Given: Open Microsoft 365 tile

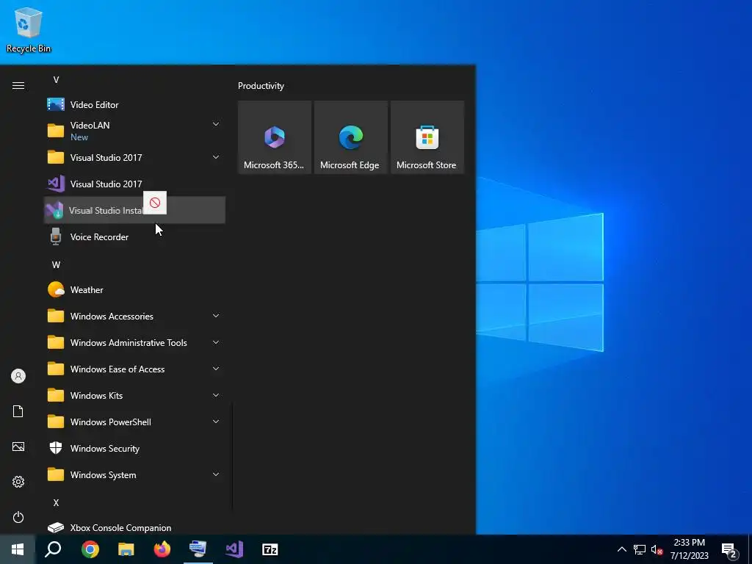Looking at the screenshot, I should coord(275,137).
